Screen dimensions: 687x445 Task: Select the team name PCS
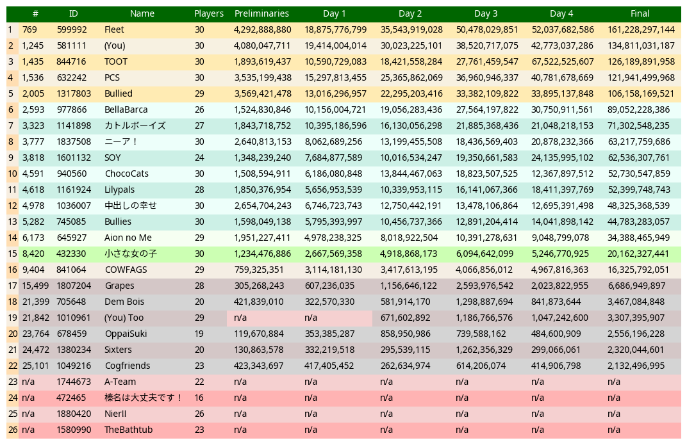pyautogui.click(x=112, y=78)
